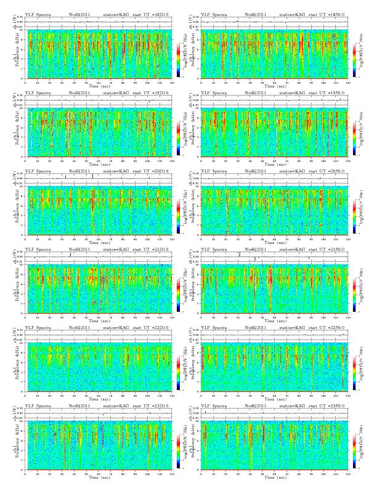Click the PSD color bar of 2250 panel
Screen dimensions: 377x488
click(x=354, y=373)
